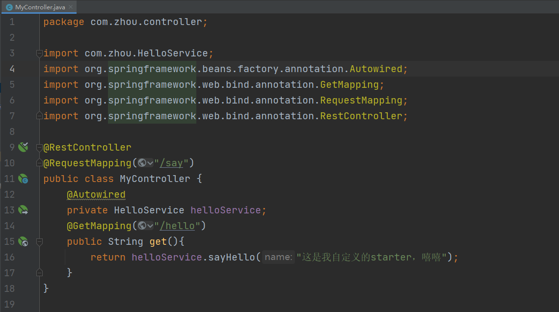The width and height of the screenshot is (559, 312).
Task: Open the "/say" URL path link
Action: pos(171,163)
